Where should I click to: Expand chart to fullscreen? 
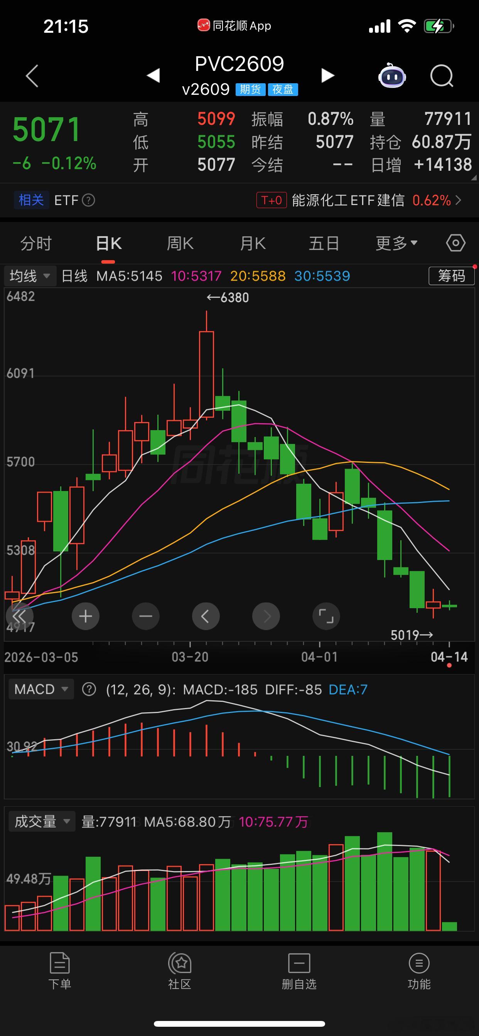326,616
